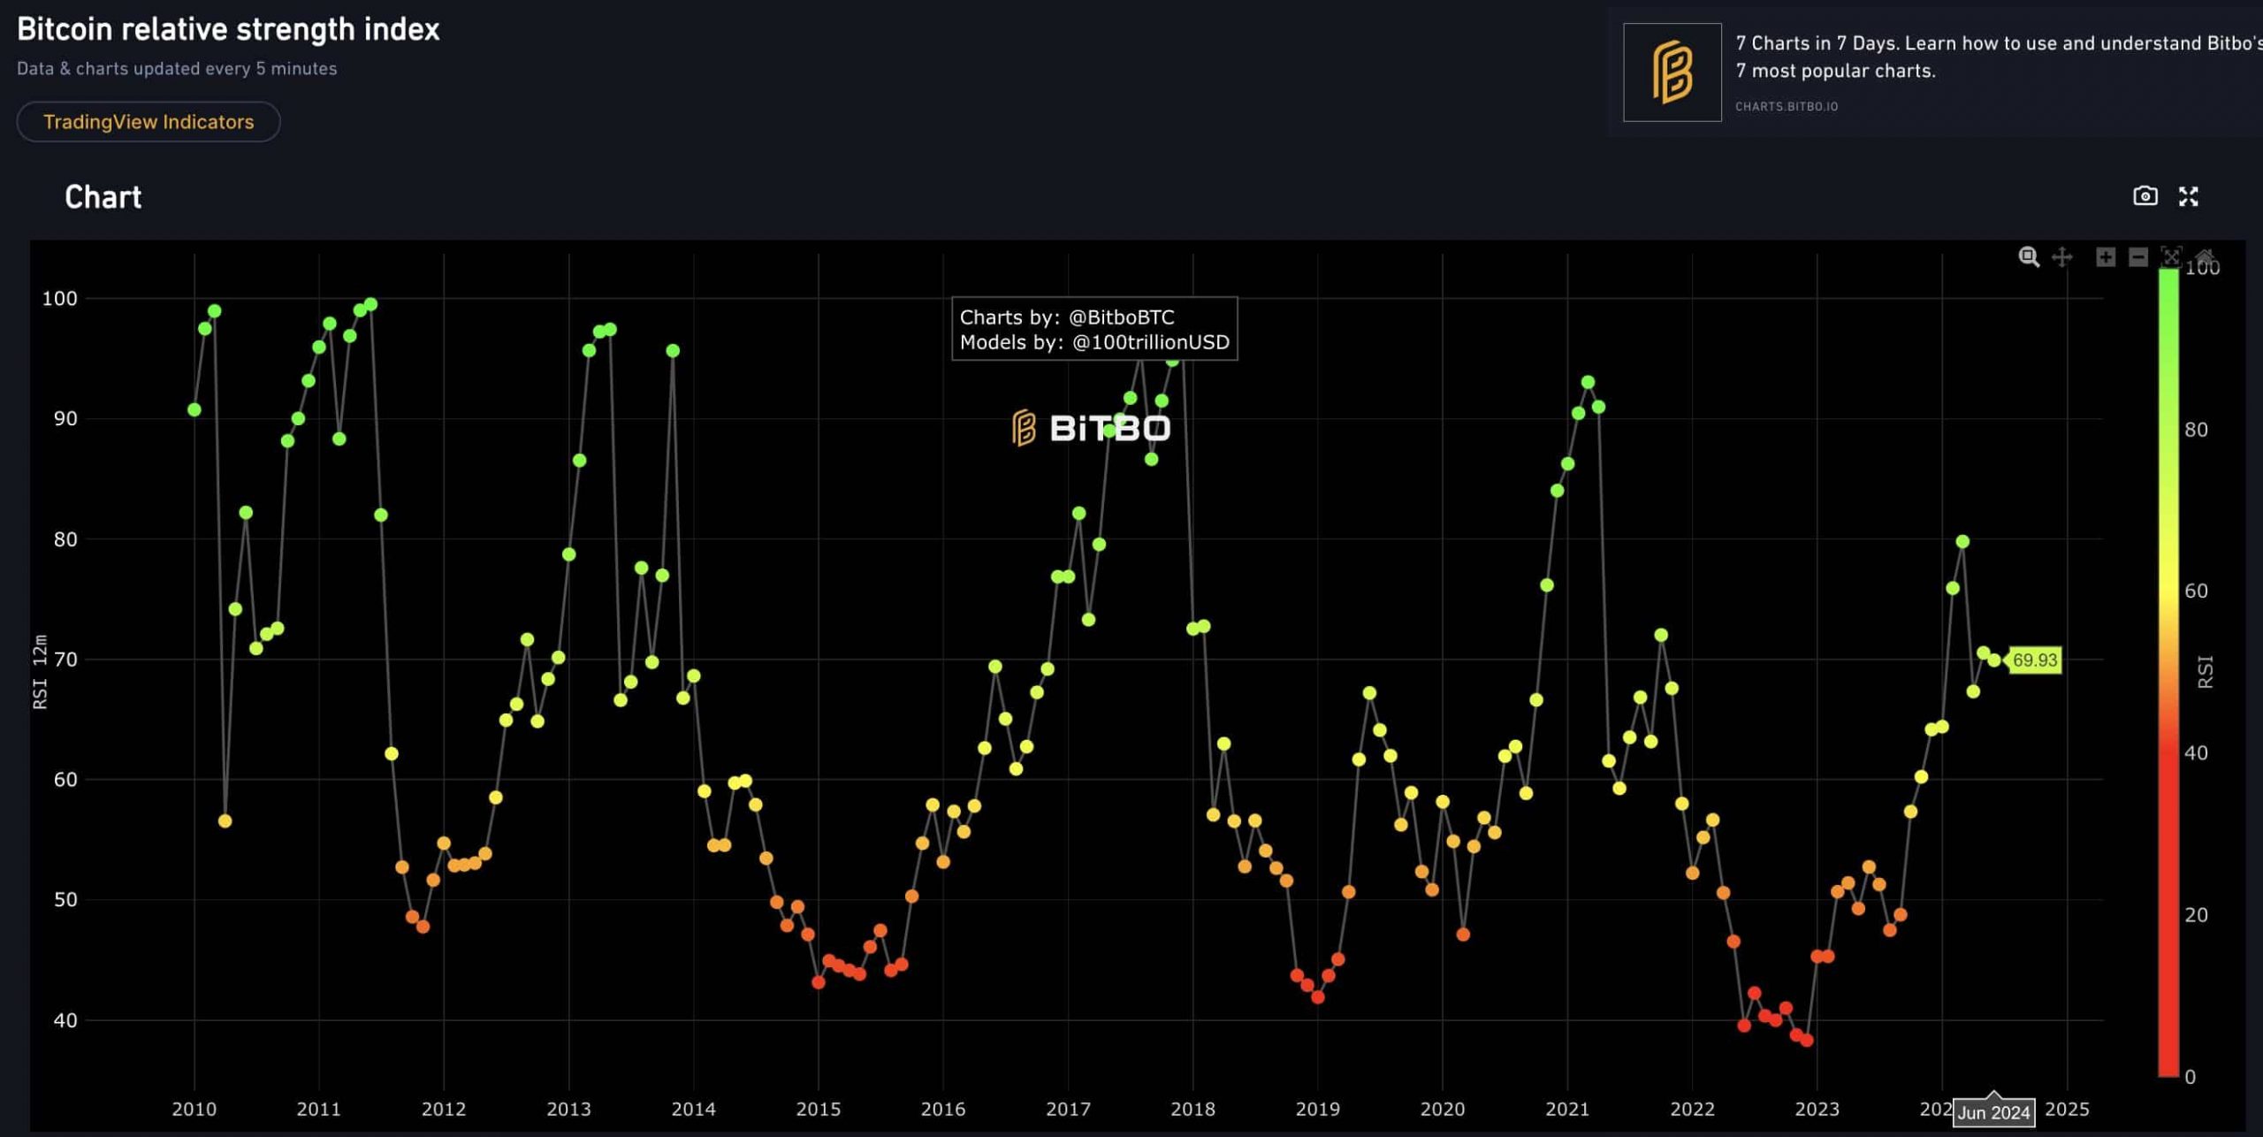
Task: Expand the chart to fullscreen
Action: [2189, 196]
